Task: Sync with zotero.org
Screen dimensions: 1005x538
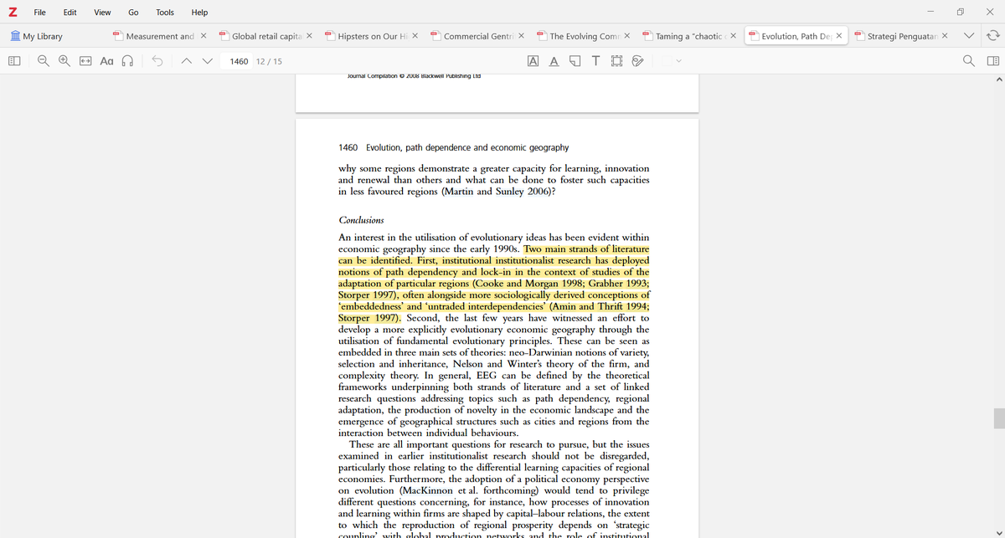Action: tap(993, 36)
